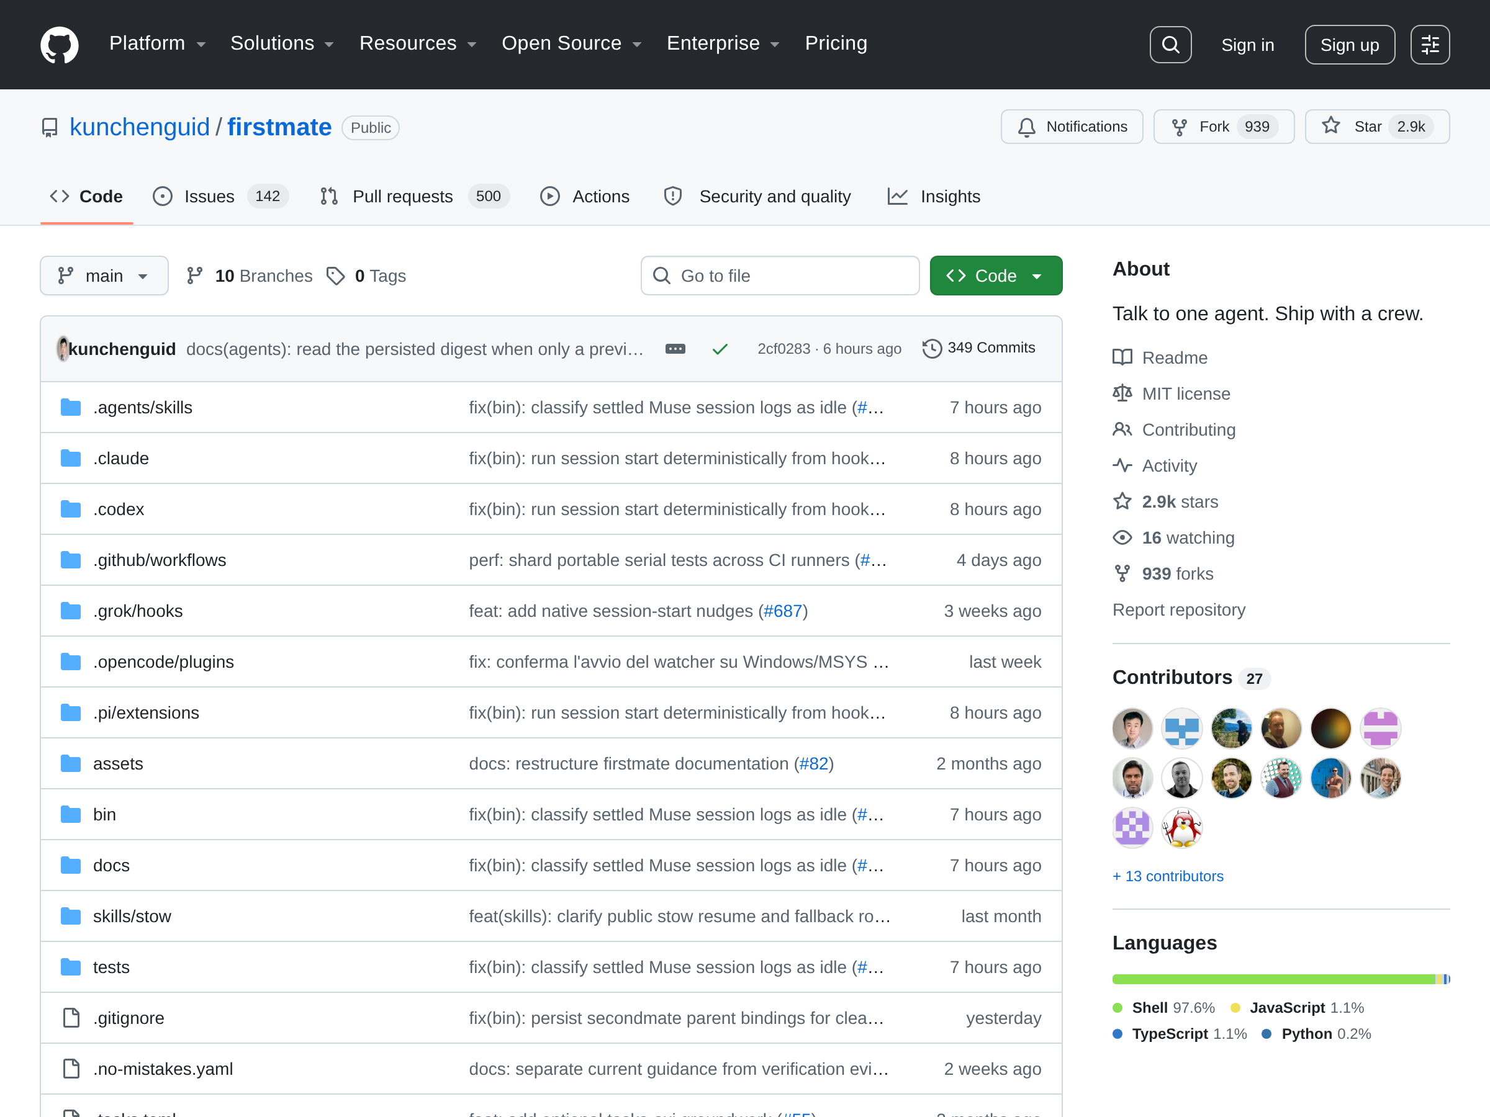This screenshot has height=1117, width=1490.
Task: Open commit 2cf0283
Action: pos(783,349)
